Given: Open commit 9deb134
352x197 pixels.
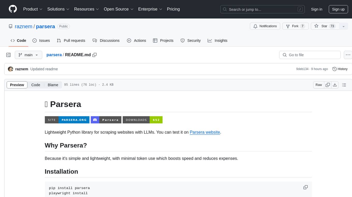Looking at the screenshot, I should click(302, 69).
